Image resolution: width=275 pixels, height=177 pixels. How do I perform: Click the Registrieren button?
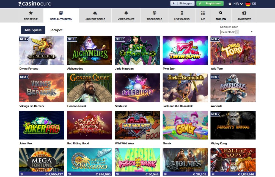click(210, 4)
